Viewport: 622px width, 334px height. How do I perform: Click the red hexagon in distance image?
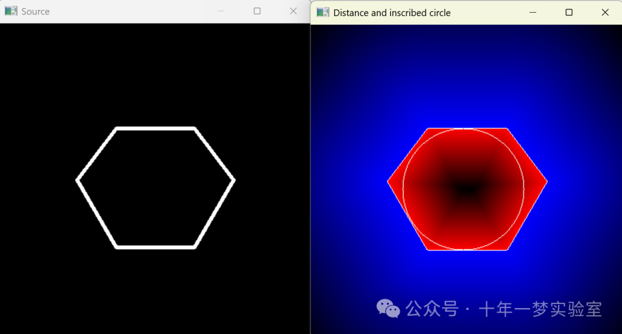tap(467, 189)
